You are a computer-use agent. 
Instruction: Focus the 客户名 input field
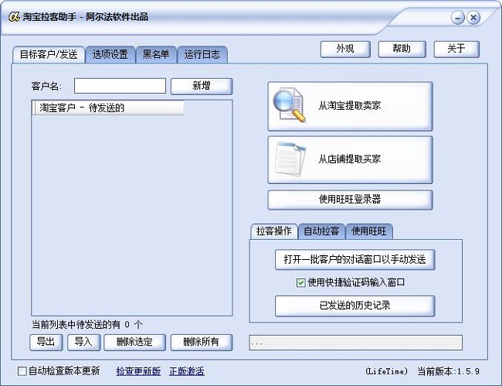click(120, 86)
